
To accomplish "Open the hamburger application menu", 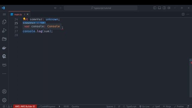I will click(4, 14).
